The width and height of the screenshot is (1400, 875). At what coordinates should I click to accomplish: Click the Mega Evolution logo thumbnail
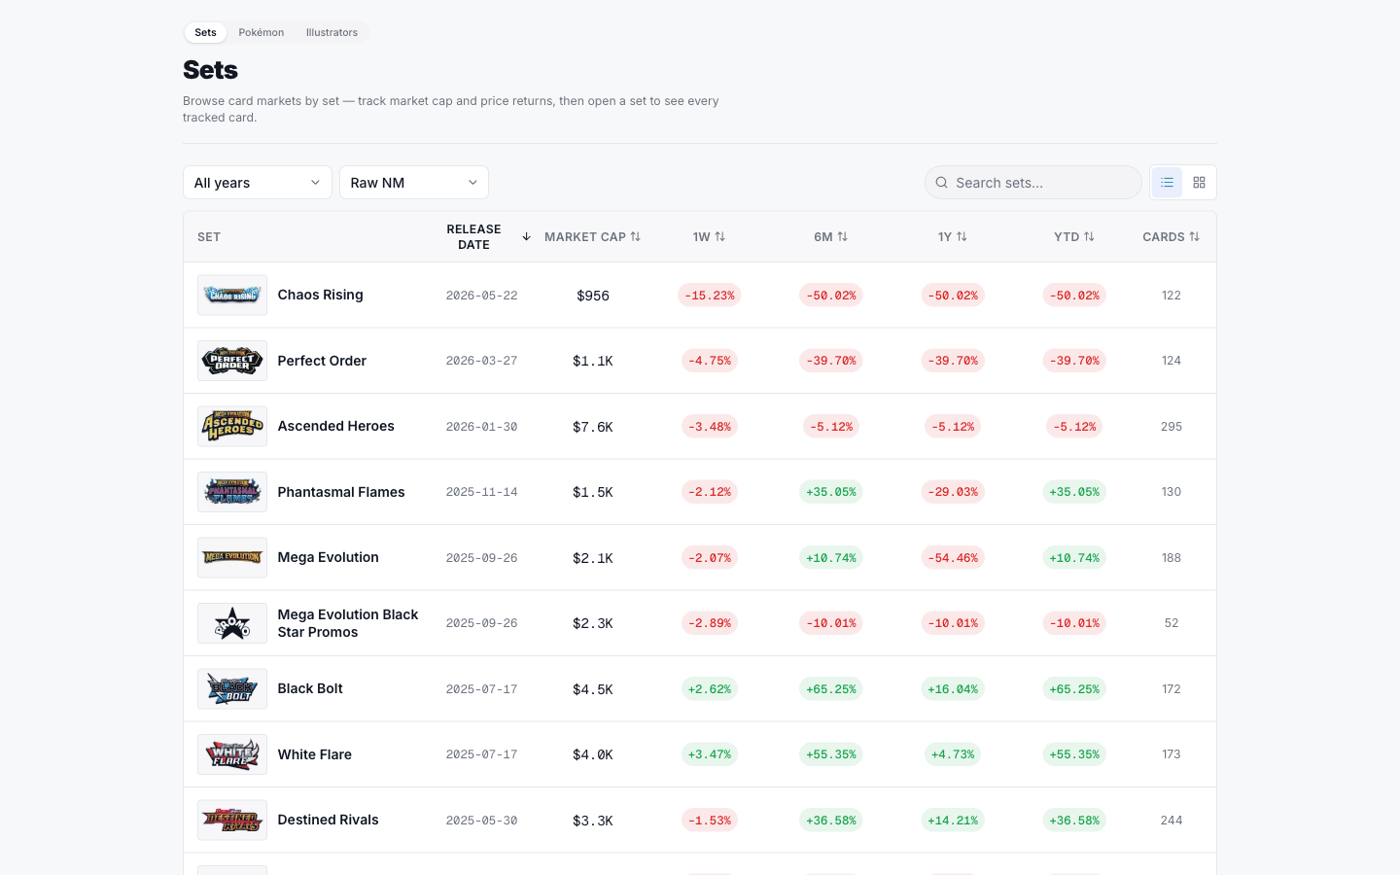[x=232, y=557]
